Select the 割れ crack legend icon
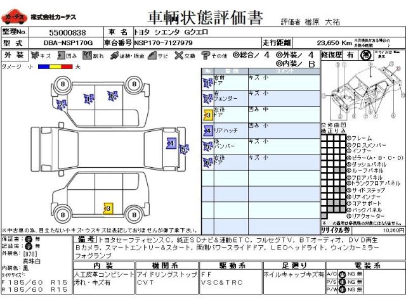Screen dimensions: 406x304 [x=87, y=55]
